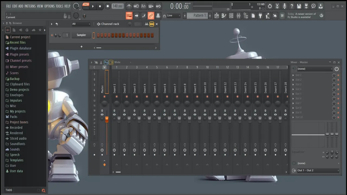Arm the Record button

[x=108, y=6]
